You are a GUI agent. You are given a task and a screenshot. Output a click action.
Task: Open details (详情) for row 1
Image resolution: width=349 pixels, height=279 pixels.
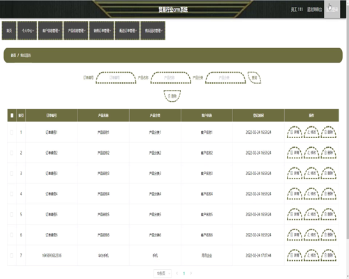(x=295, y=132)
